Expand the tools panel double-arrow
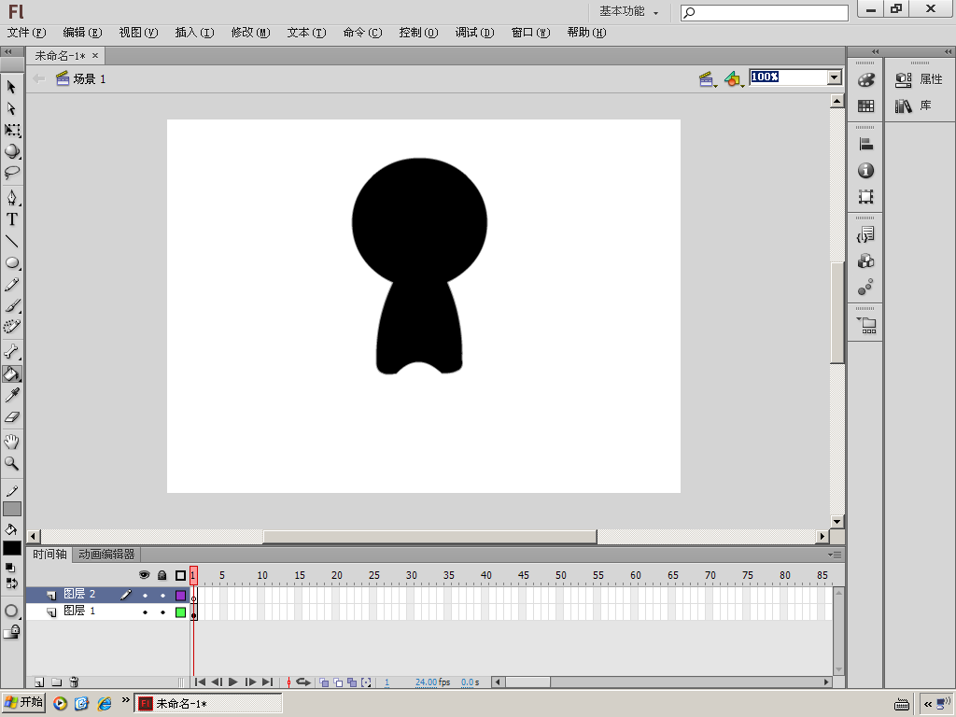 point(7,52)
